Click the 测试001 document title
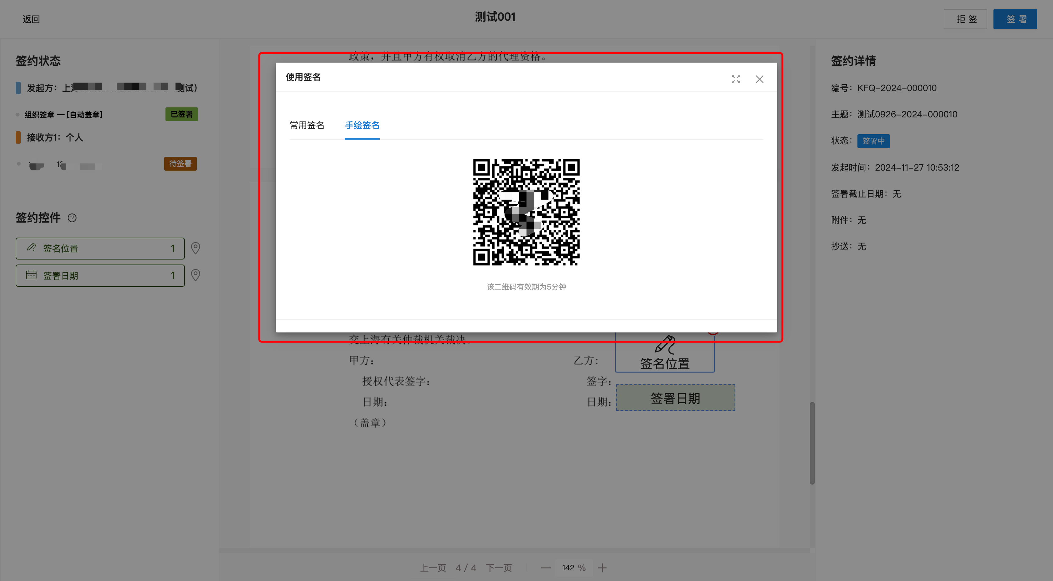Image resolution: width=1053 pixels, height=581 pixels. (x=495, y=17)
